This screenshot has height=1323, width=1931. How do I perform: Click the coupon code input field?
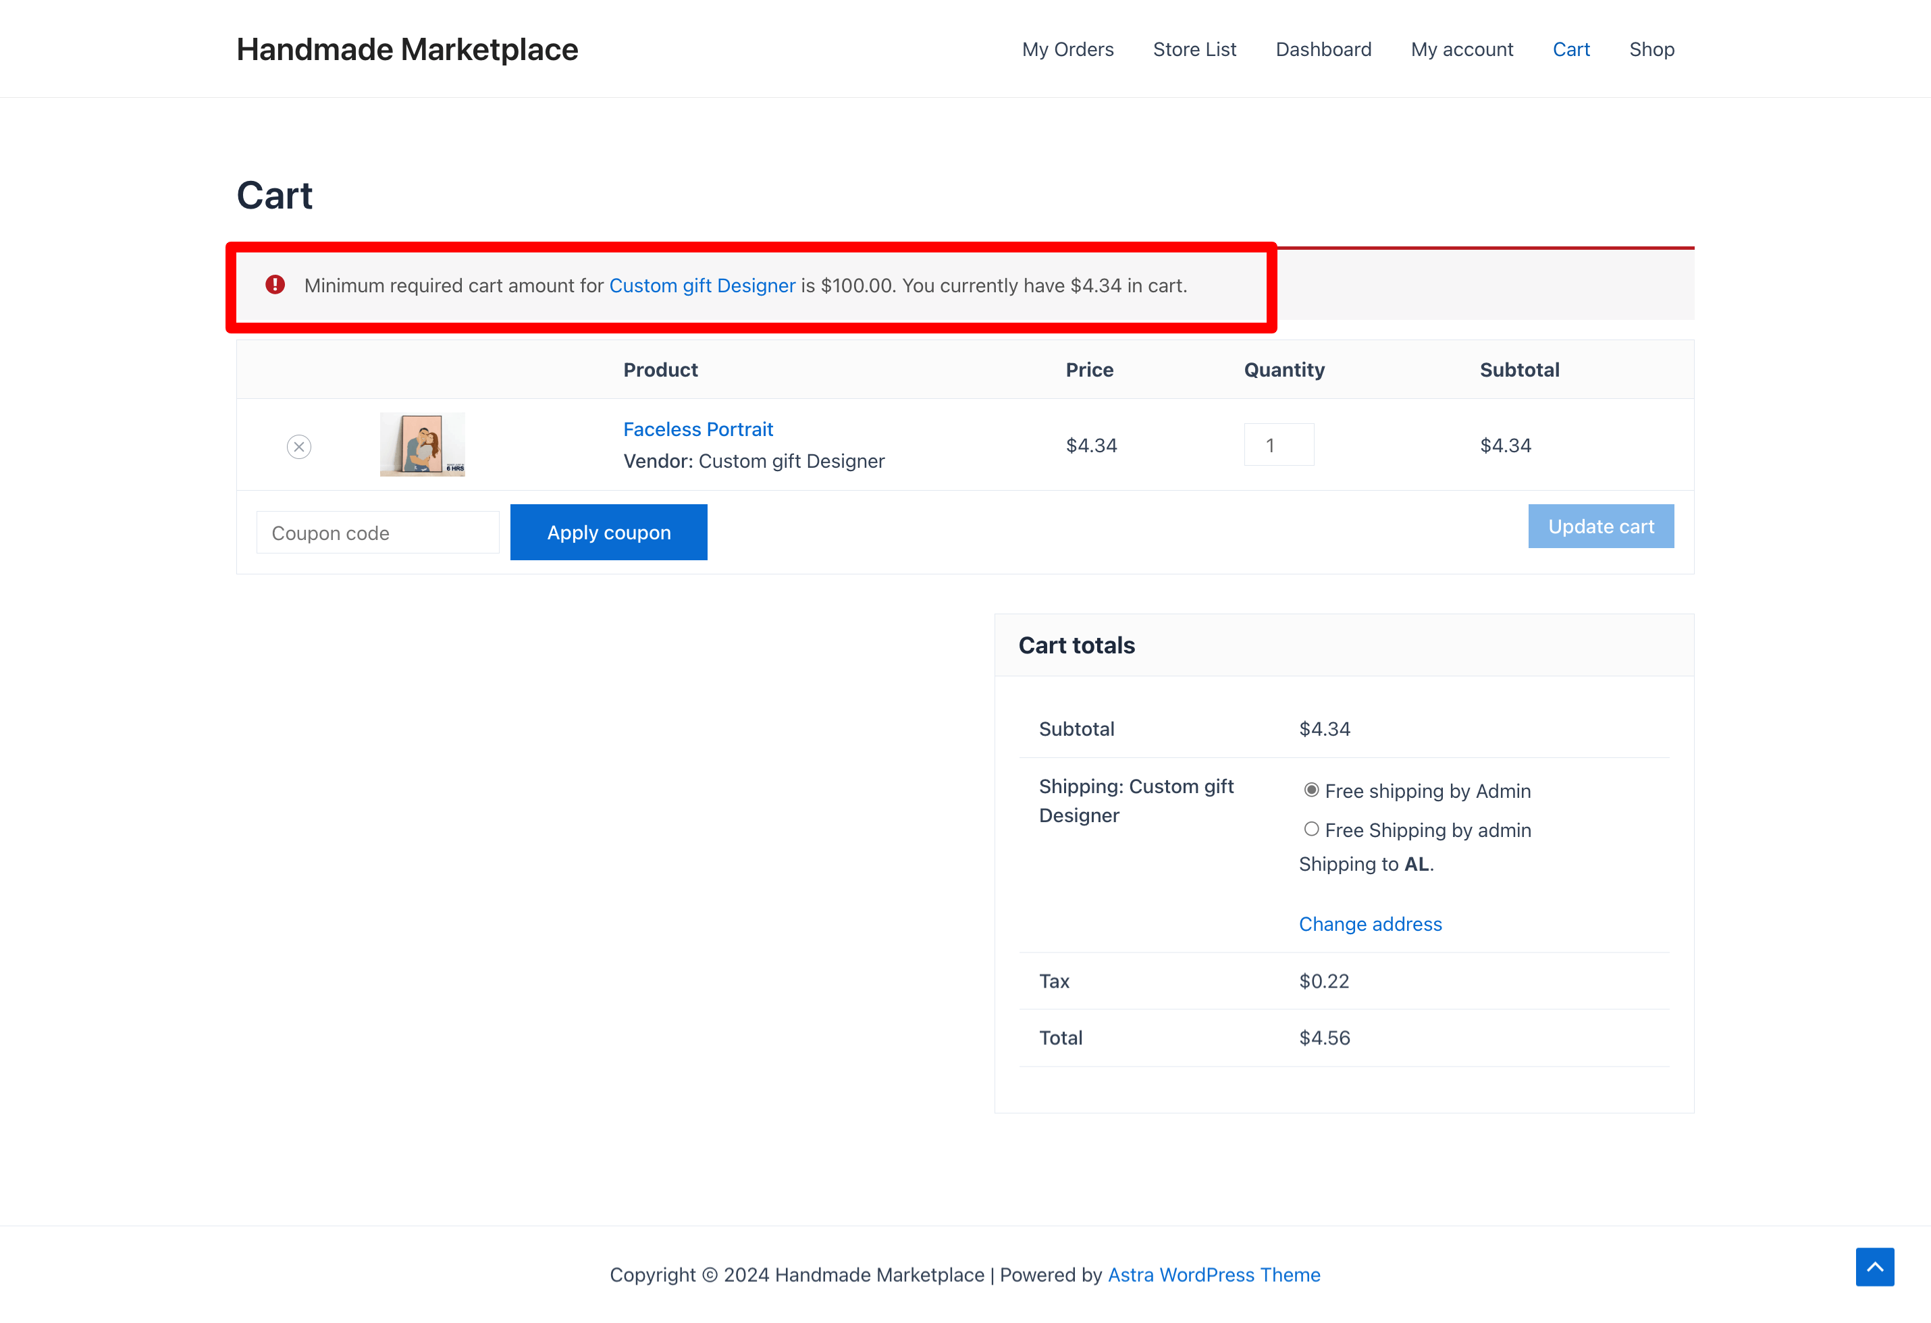[374, 533]
